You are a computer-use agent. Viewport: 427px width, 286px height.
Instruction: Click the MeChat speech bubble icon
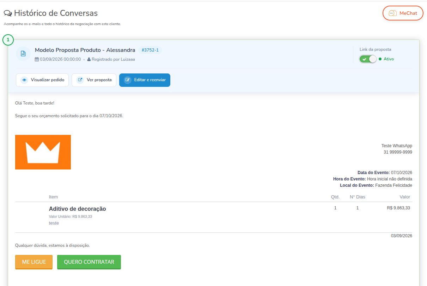392,13
